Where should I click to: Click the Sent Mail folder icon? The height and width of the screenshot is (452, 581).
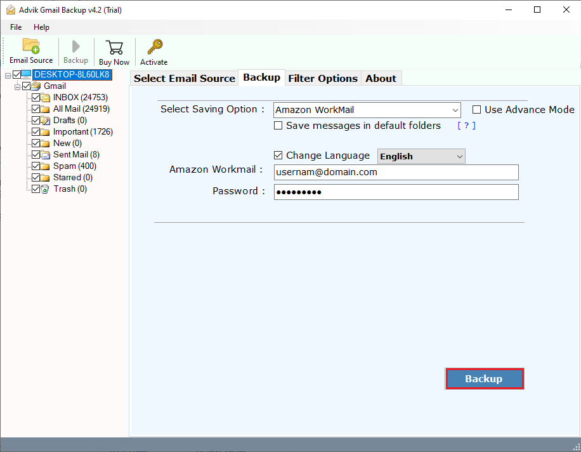point(45,155)
